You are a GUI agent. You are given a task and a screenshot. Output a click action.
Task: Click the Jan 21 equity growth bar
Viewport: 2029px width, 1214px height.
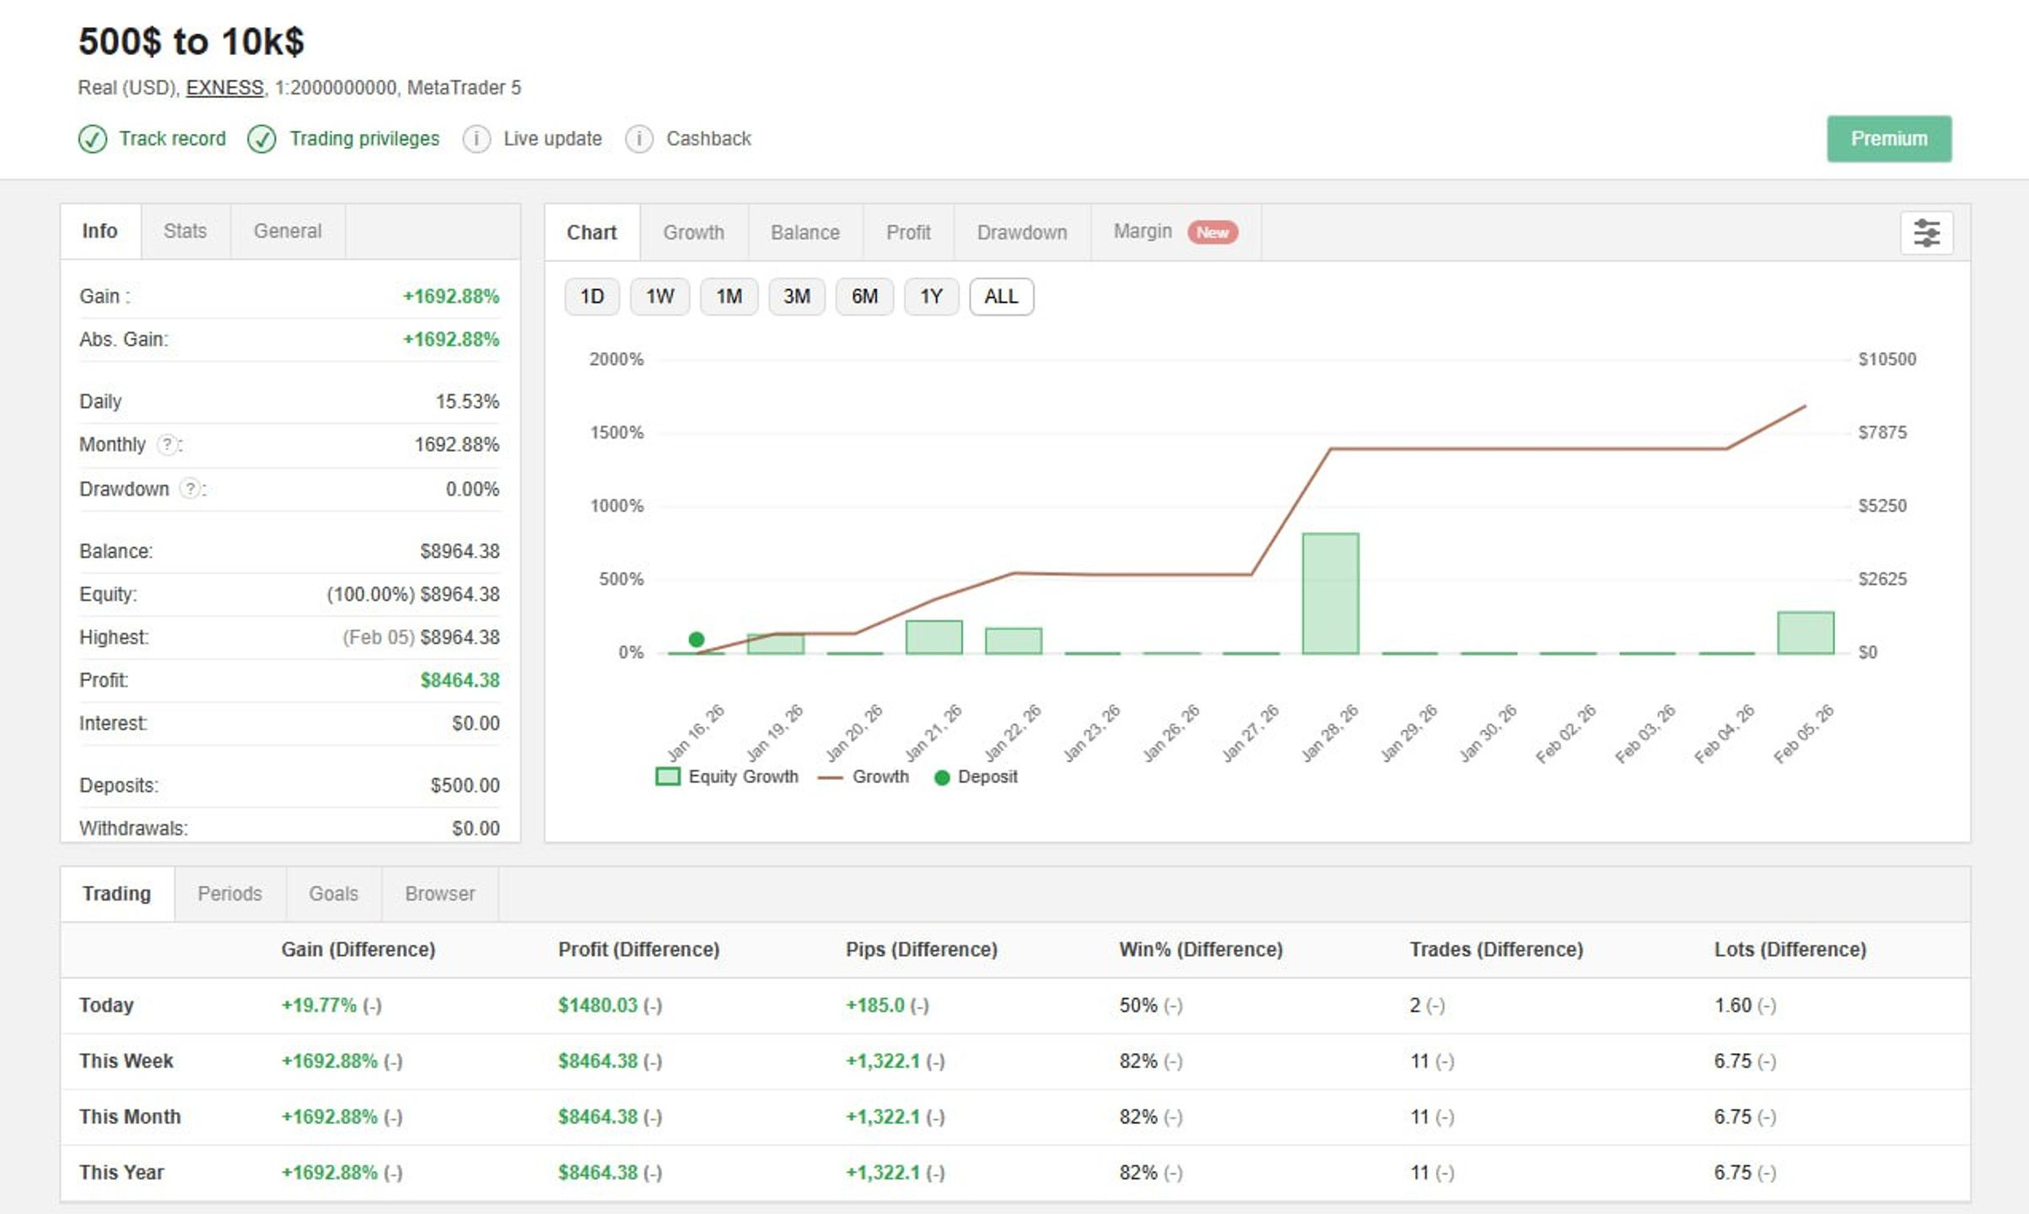(x=934, y=637)
